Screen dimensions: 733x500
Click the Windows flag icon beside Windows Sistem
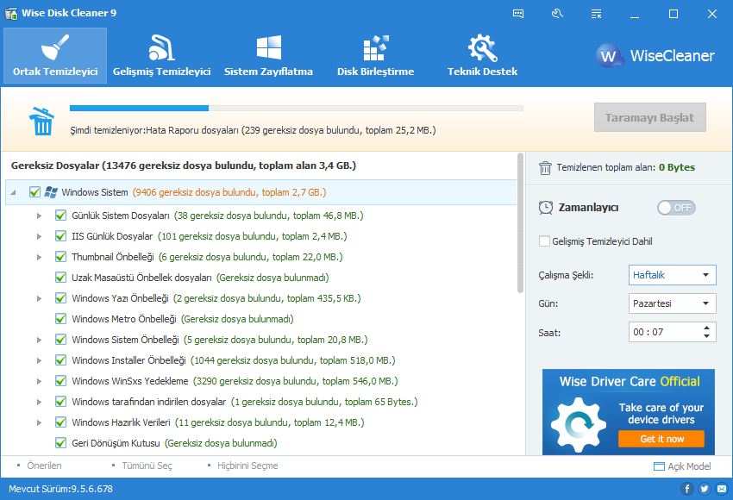pyautogui.click(x=51, y=192)
